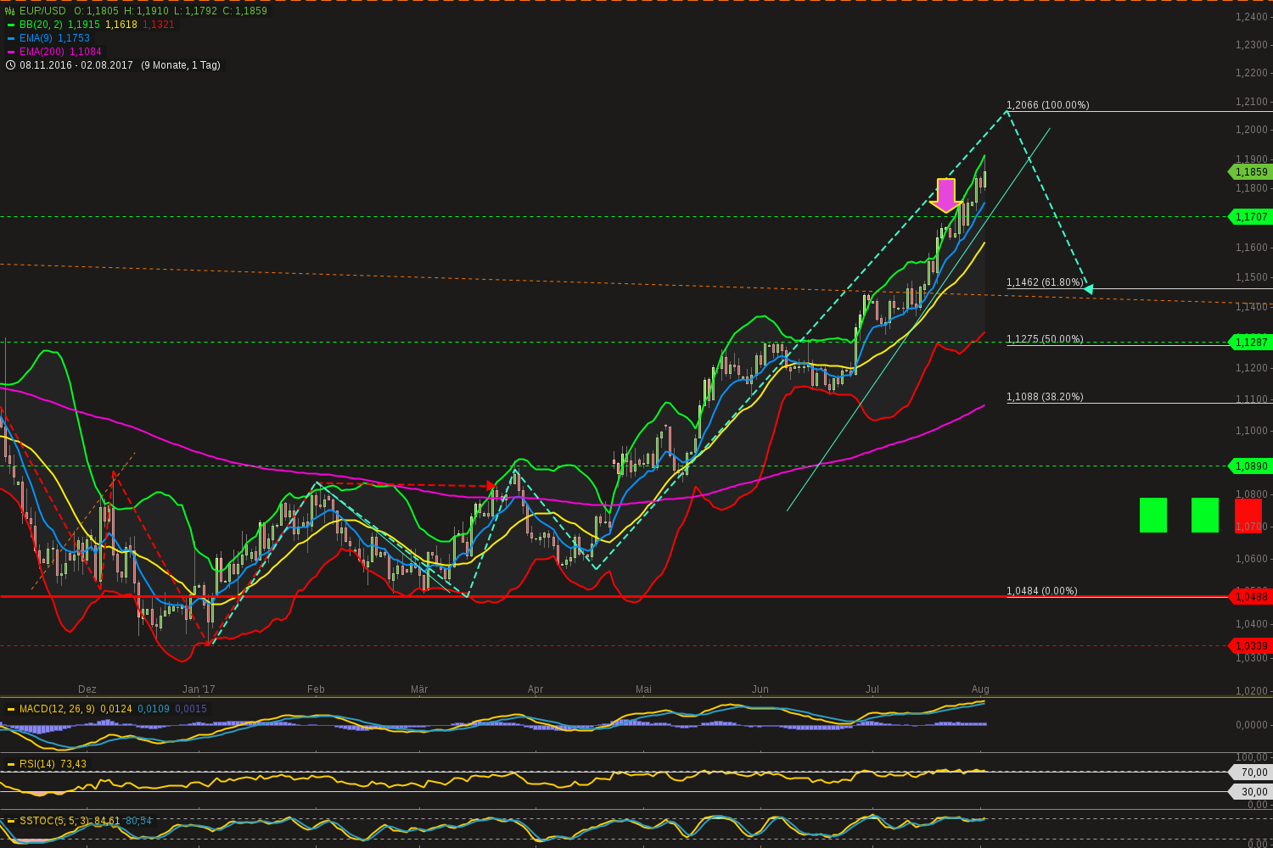
Task: Click the 0,0000 MACD axis label
Action: point(1253,725)
